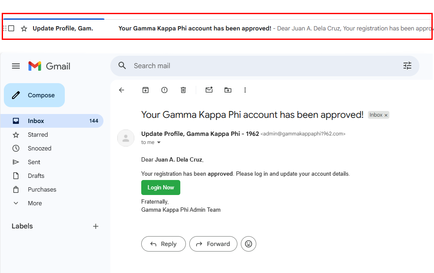The width and height of the screenshot is (434, 273).
Task: Open the Gmail hamburger navigation menu
Action: [16, 66]
